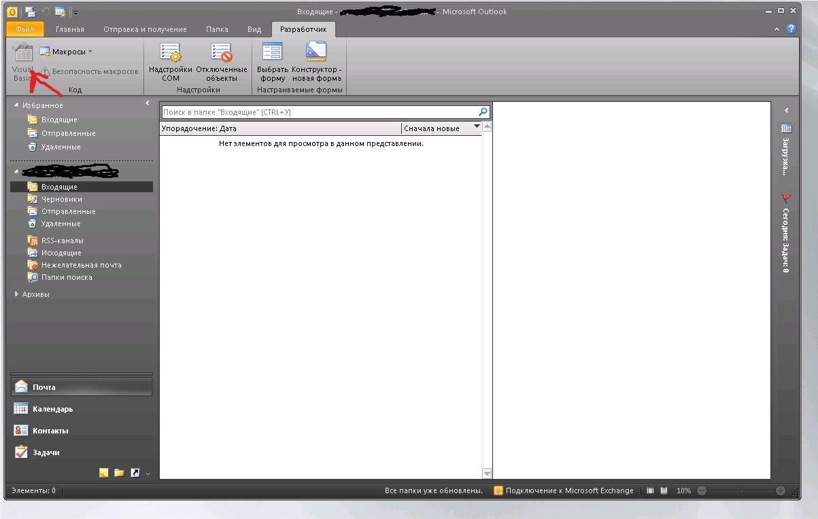This screenshot has width=818, height=519.
Task: Click message list scrollbar up arrow
Action: [x=487, y=127]
